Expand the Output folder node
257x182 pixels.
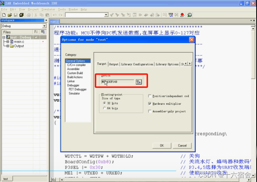[8, 46]
